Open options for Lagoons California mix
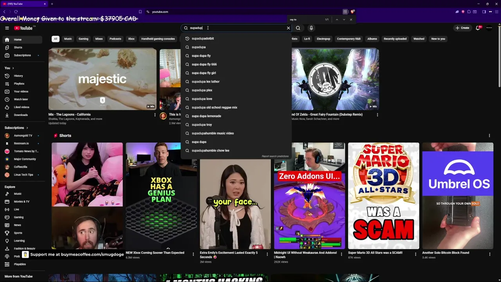The image size is (501, 282). (x=155, y=115)
